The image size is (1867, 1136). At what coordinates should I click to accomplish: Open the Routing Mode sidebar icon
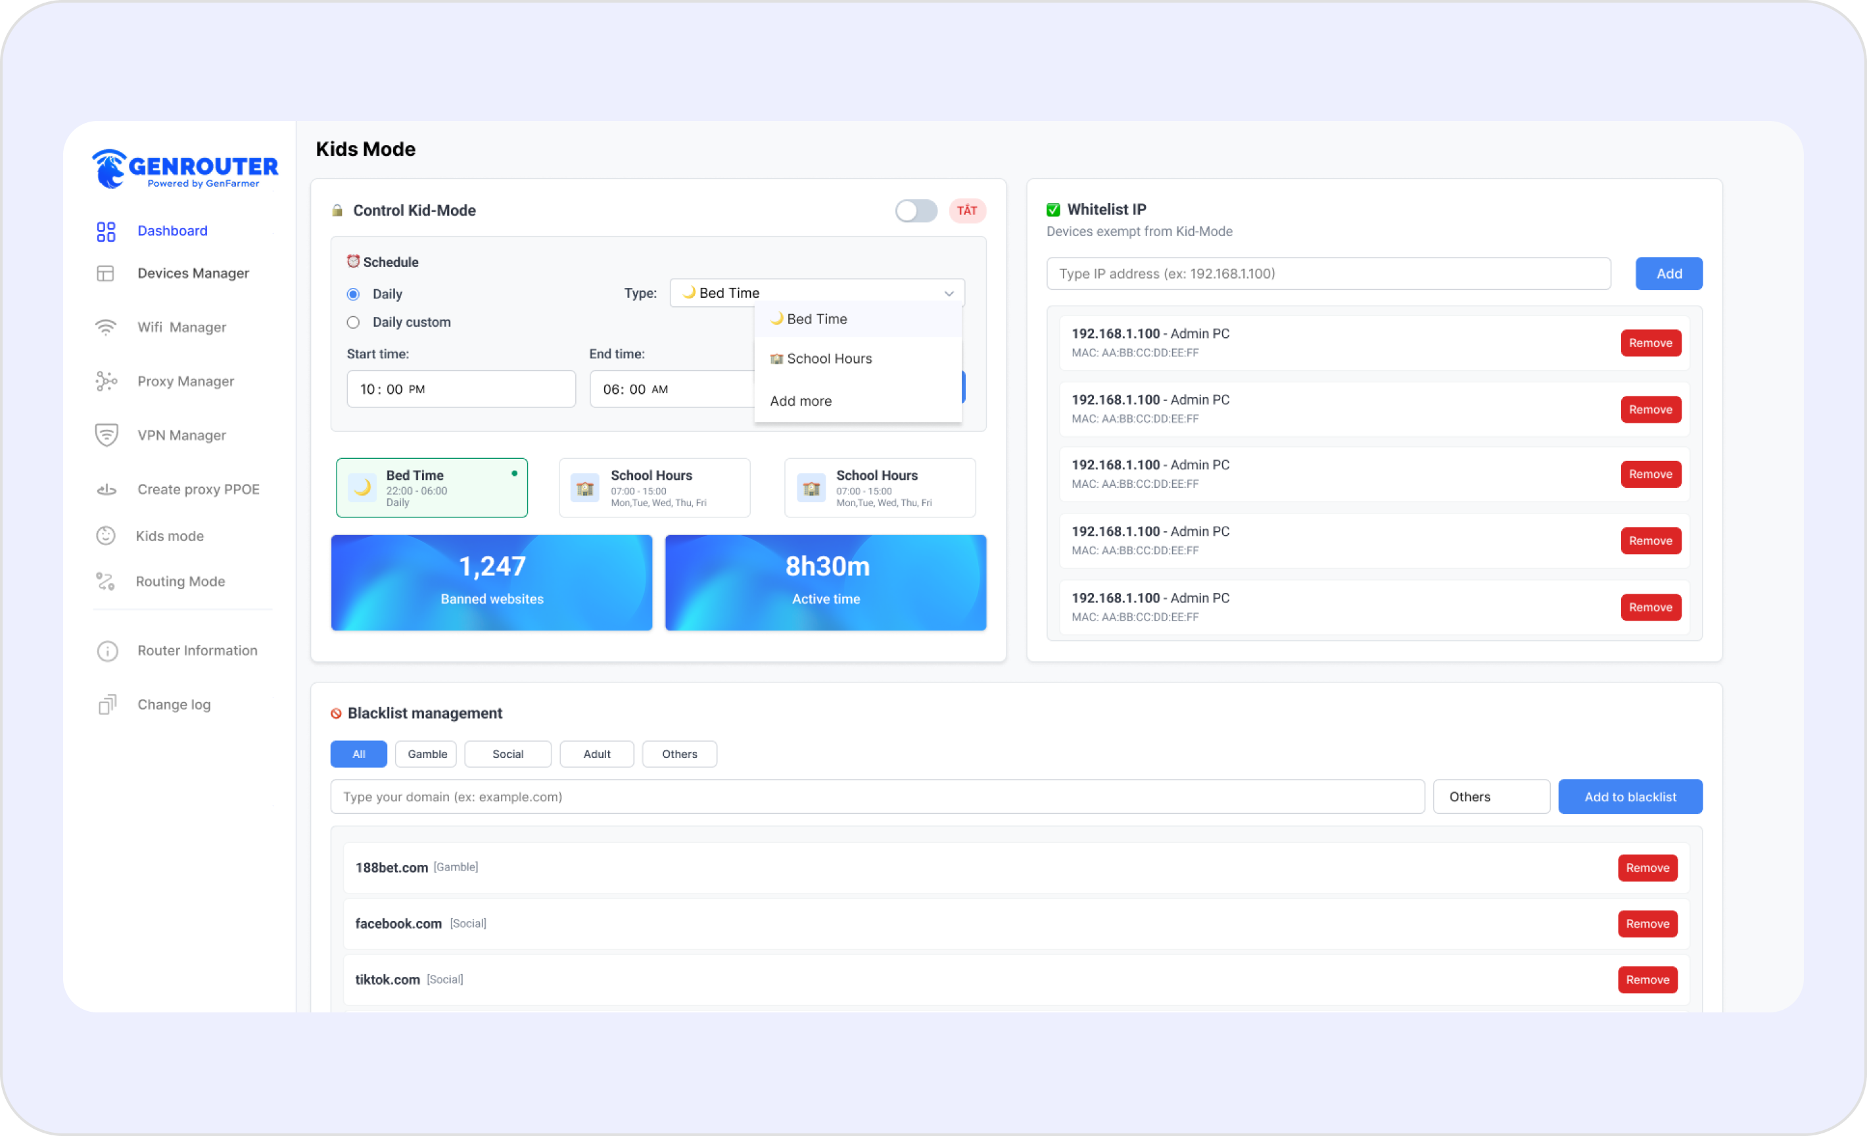click(106, 581)
